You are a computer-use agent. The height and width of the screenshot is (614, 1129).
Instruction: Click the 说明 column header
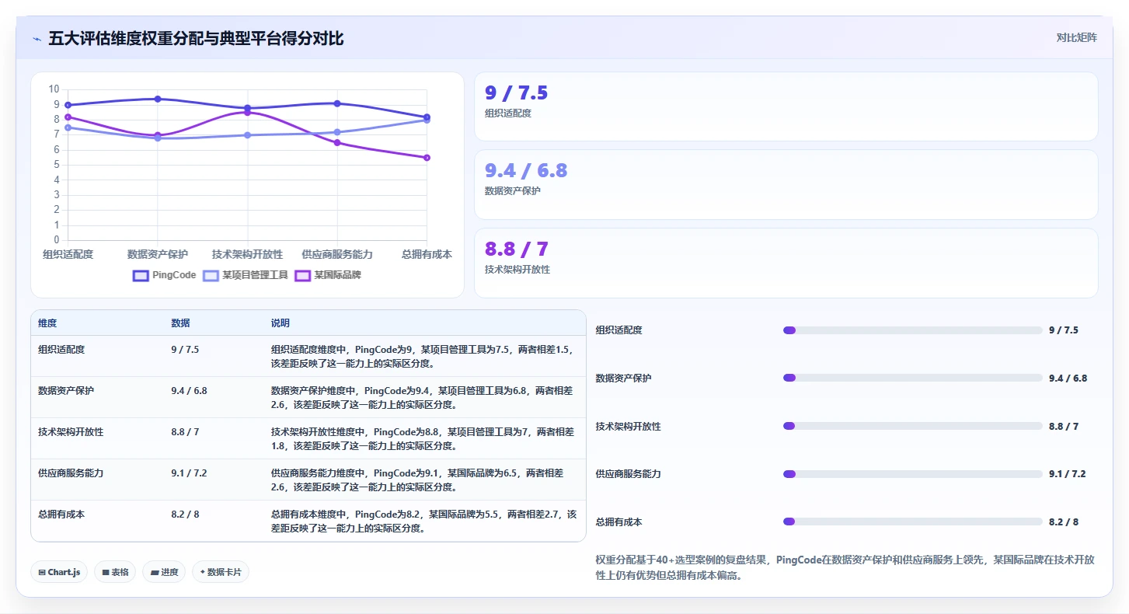point(280,323)
